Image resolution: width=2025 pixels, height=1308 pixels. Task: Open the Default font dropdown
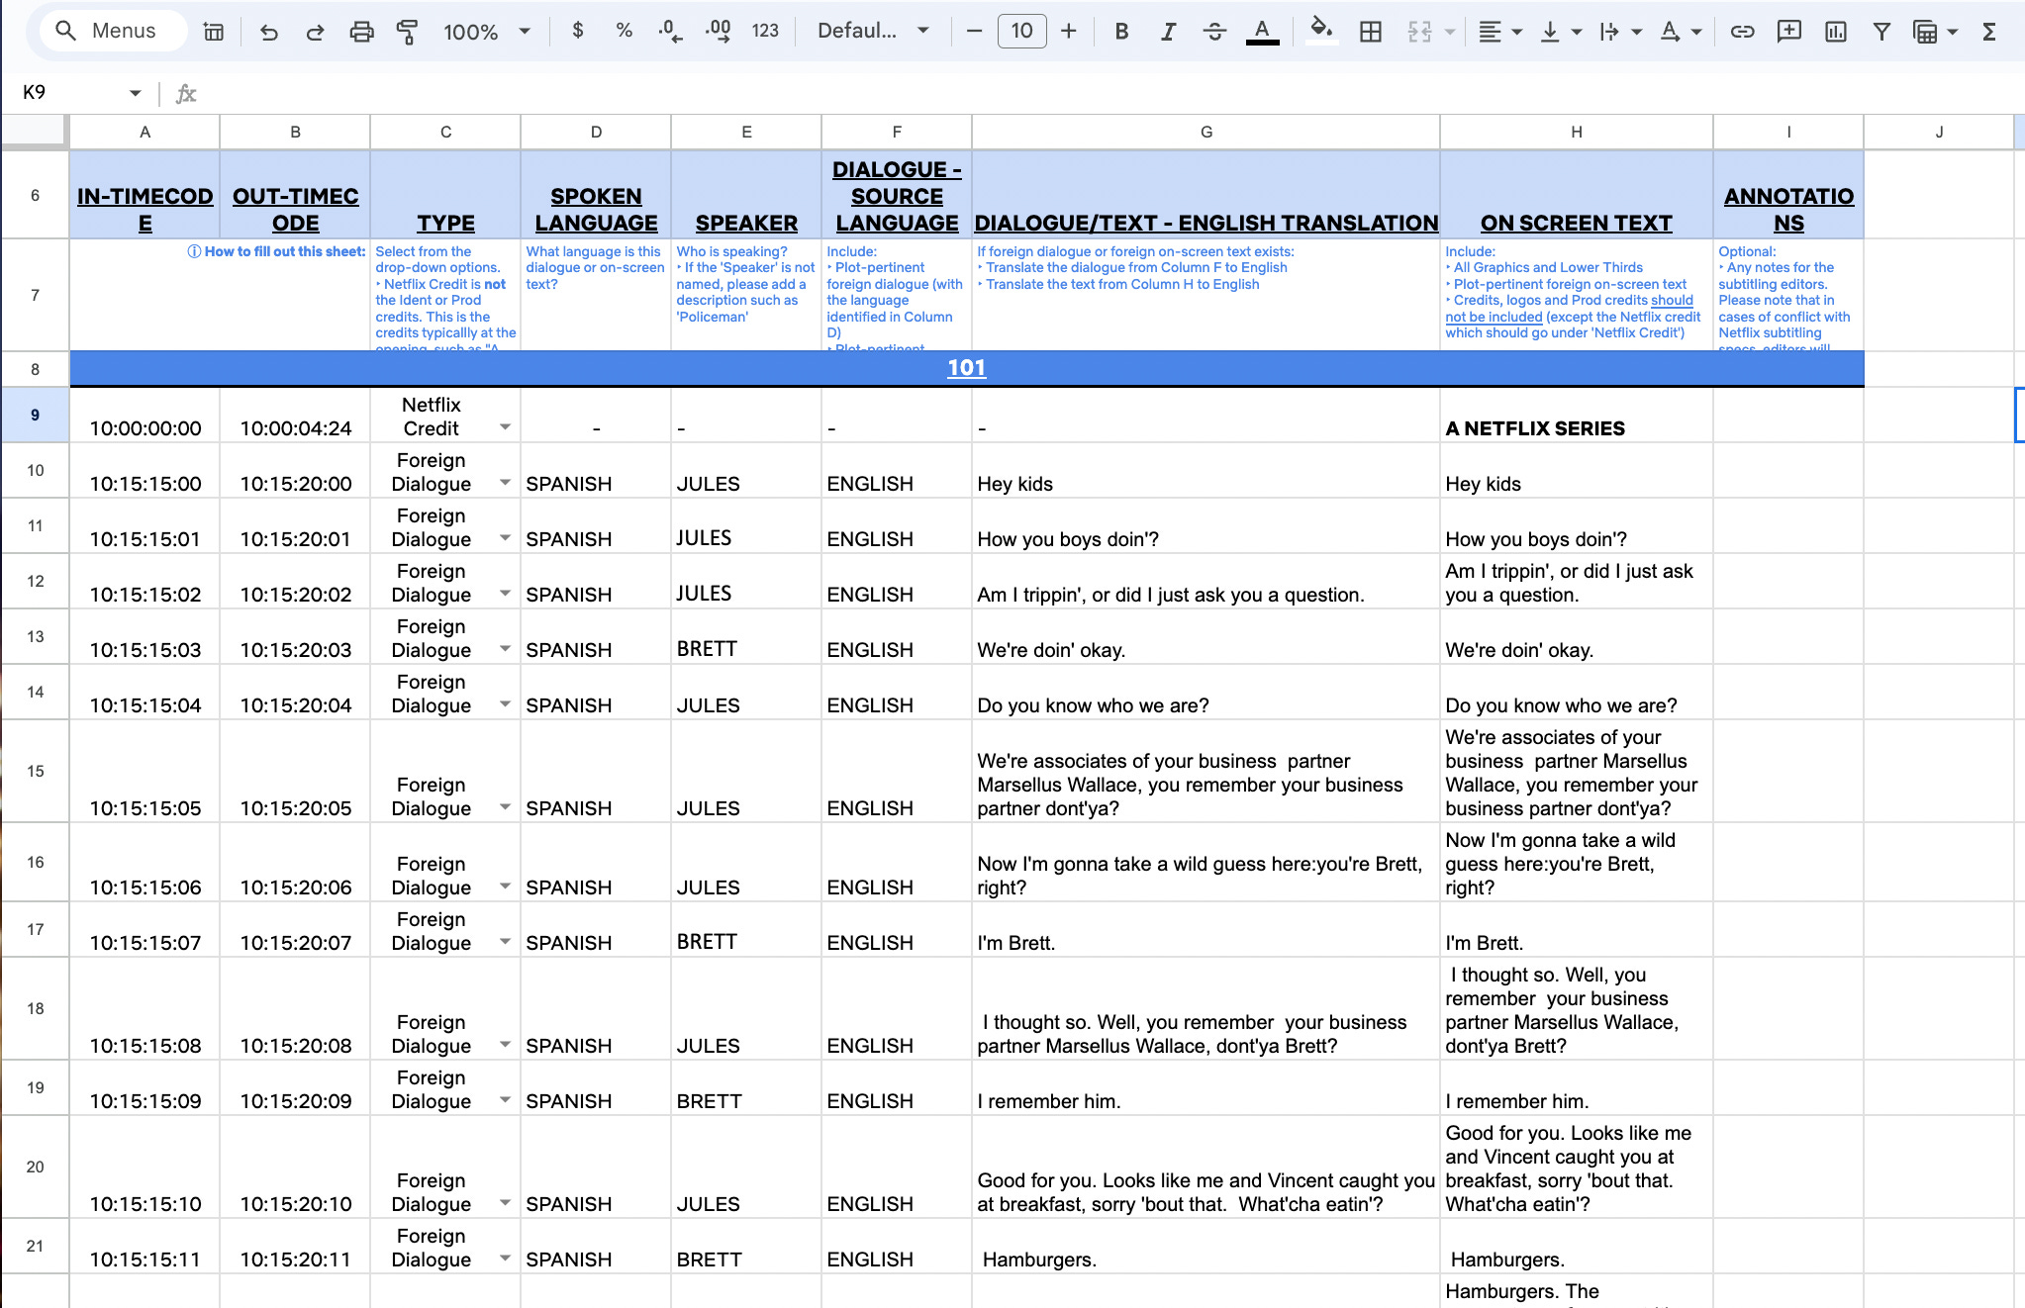tap(873, 31)
